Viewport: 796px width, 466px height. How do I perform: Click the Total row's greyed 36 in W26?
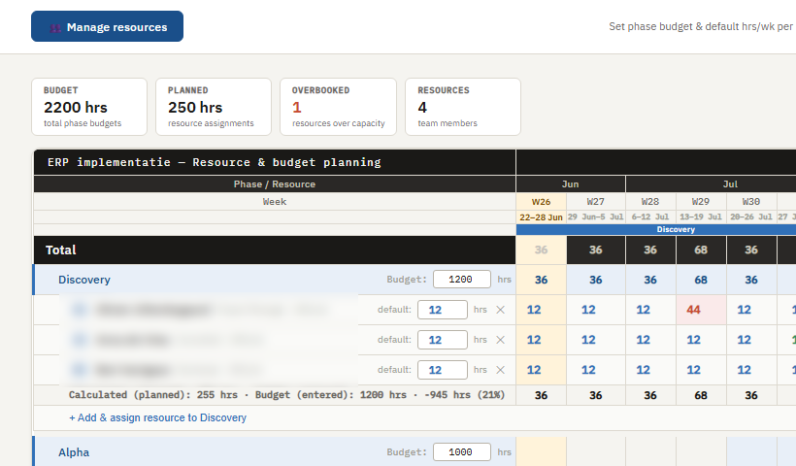coord(541,250)
